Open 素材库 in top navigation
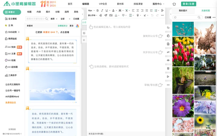Viewport: 217px width, 136px height. pyautogui.click(x=120, y=4)
